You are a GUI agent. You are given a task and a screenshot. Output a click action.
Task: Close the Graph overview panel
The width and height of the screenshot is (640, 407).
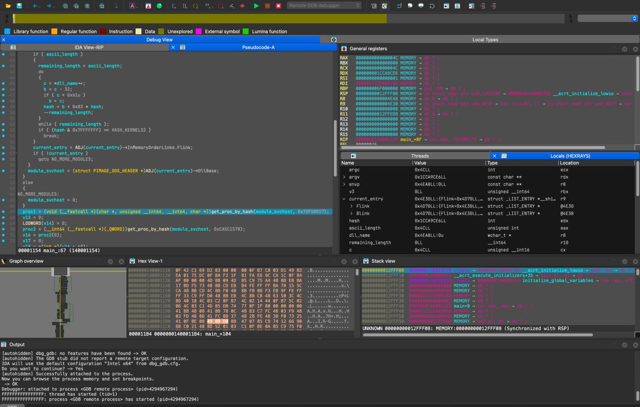click(122, 261)
